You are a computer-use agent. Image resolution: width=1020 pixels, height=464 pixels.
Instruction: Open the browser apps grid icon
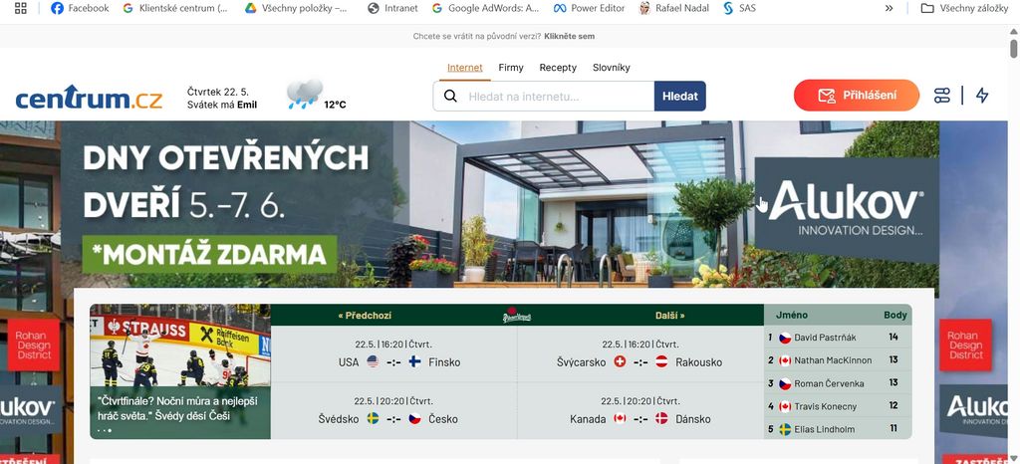pos(21,8)
